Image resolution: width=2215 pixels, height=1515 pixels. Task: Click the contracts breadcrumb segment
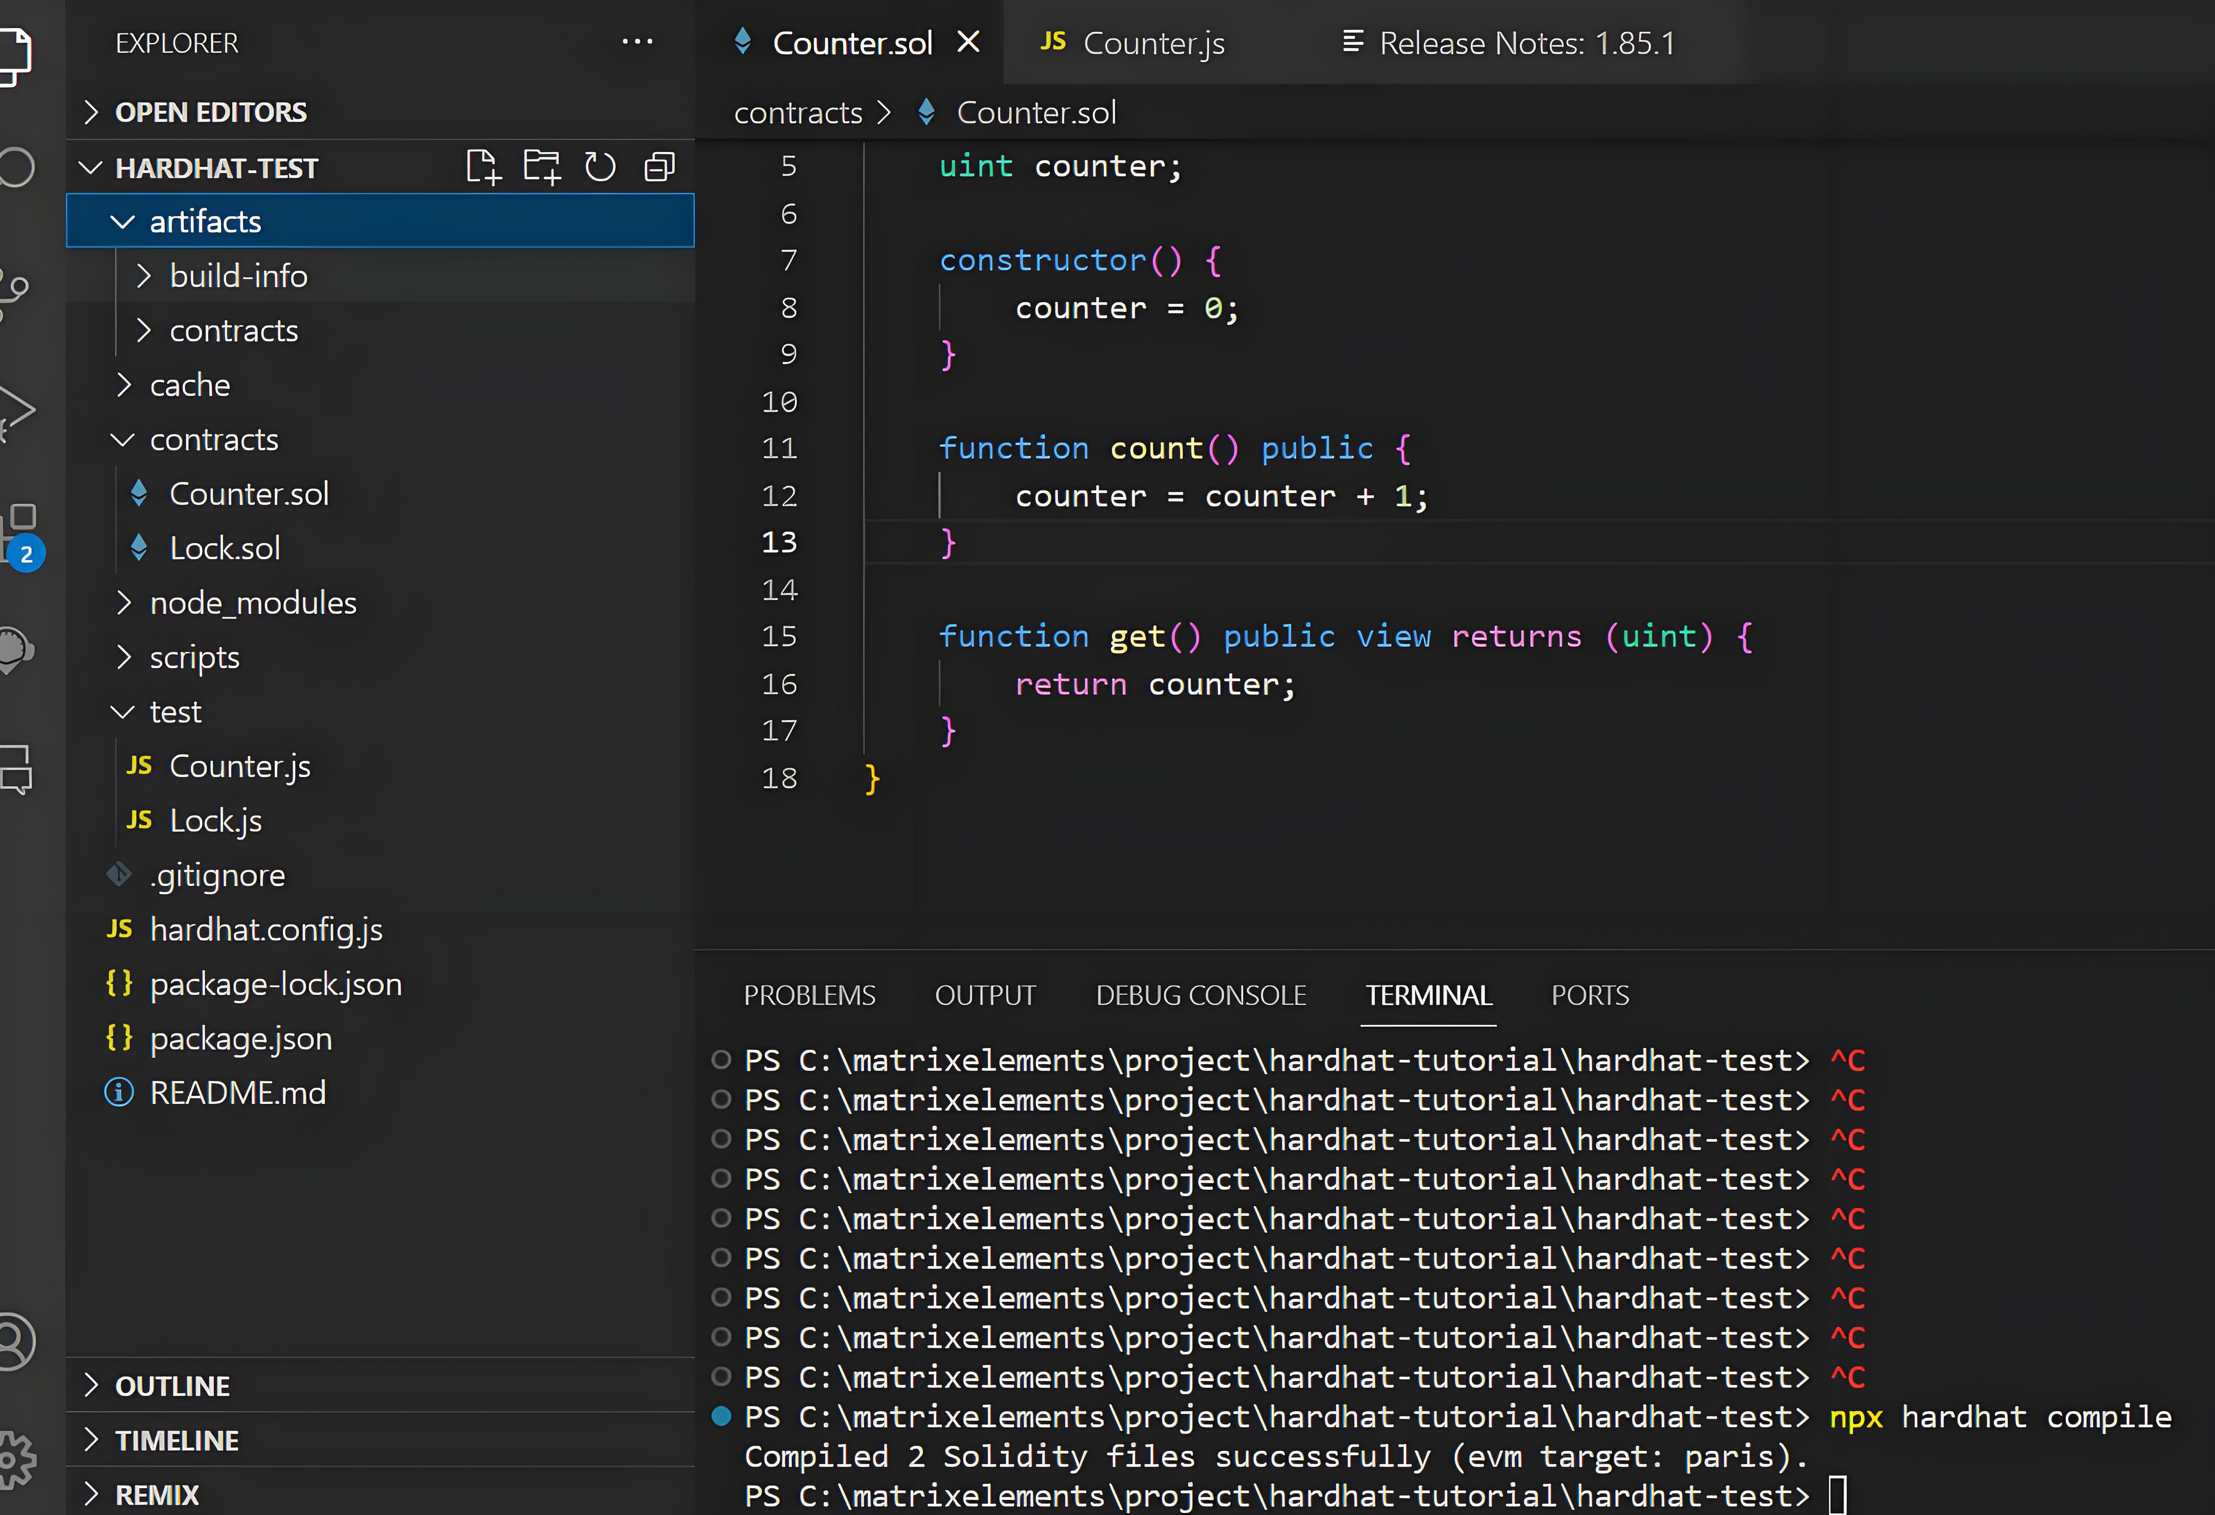(798, 113)
